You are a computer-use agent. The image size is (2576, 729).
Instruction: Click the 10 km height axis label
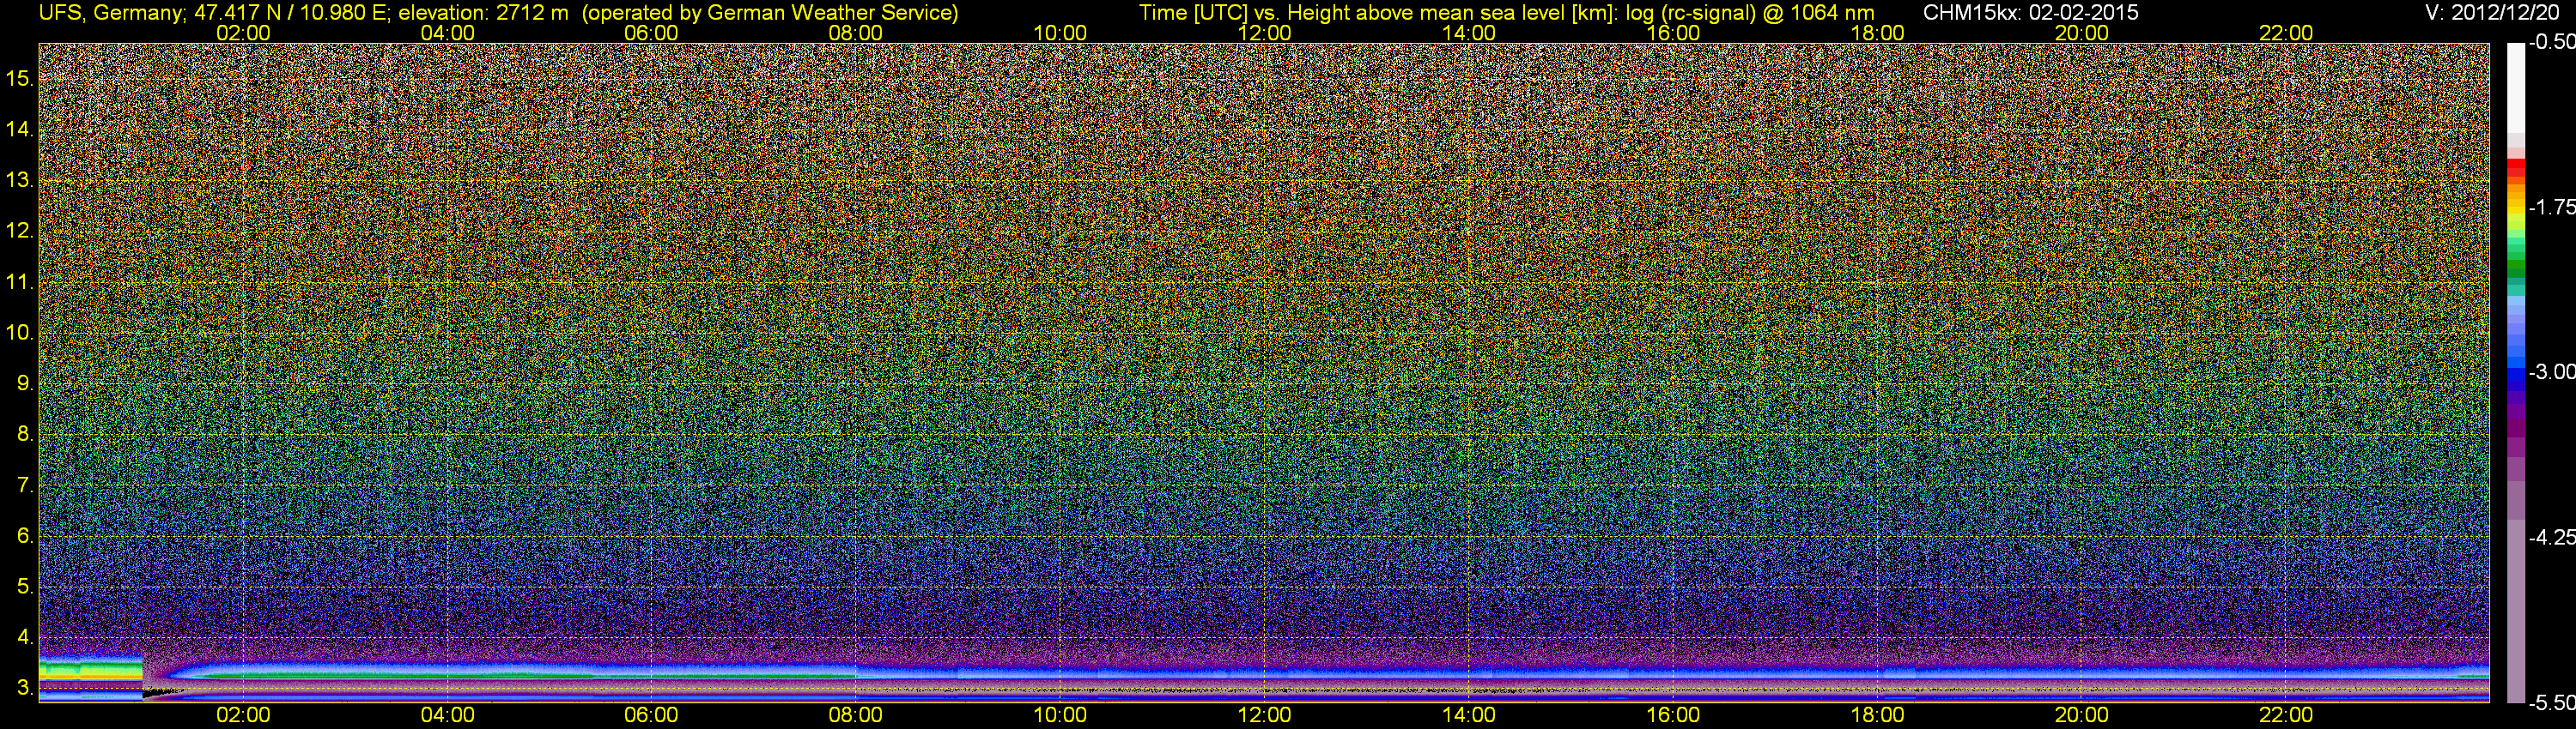click(19, 333)
